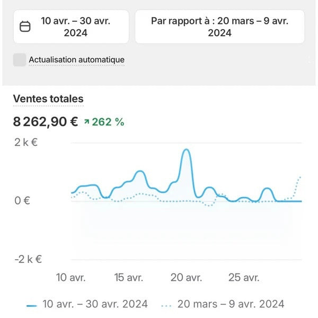Click the highest peak on the sales line
Screen dimensions: 318x318
[x=187, y=150]
